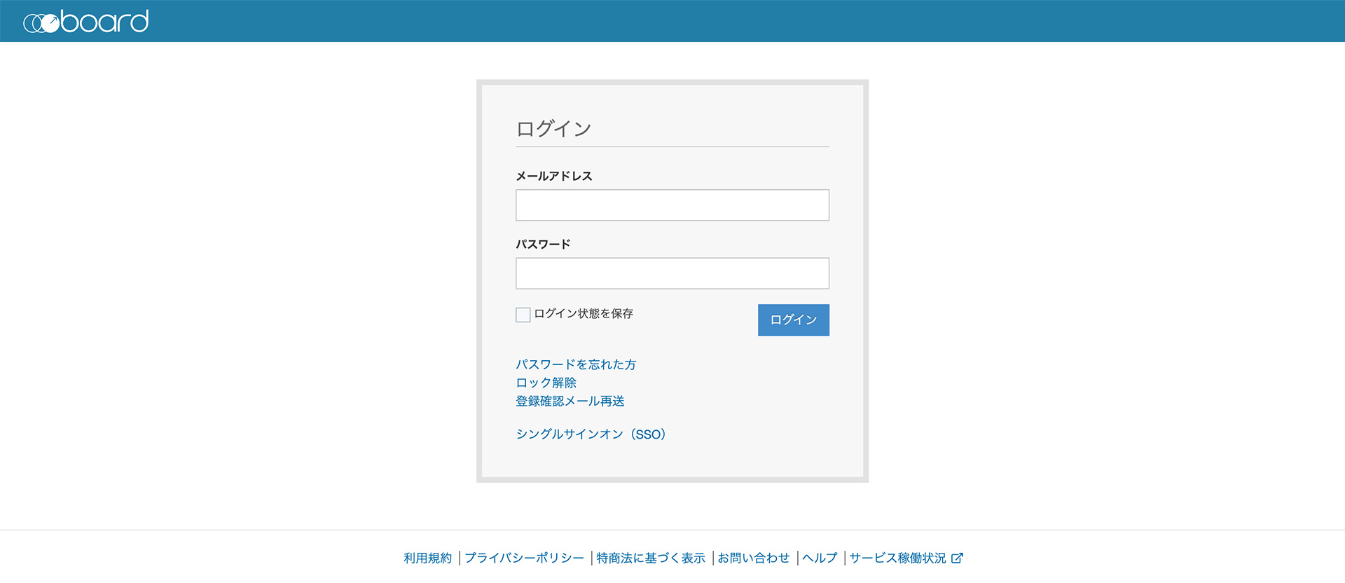This screenshot has width=1345, height=583.
Task: Enable the ログイン状態を保存 checkbox
Action: [x=523, y=315]
